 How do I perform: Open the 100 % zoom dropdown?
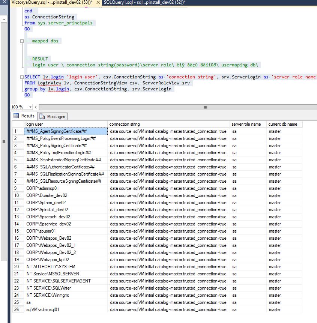[x=30, y=107]
